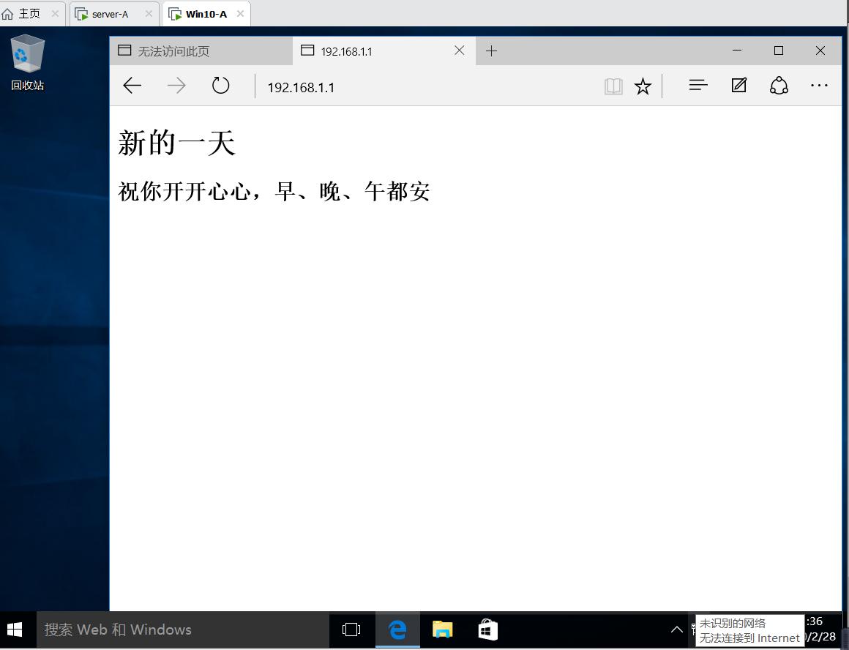This screenshot has height=650, width=849.
Task: Refresh the 192.168.1.1 page
Action: pos(220,86)
